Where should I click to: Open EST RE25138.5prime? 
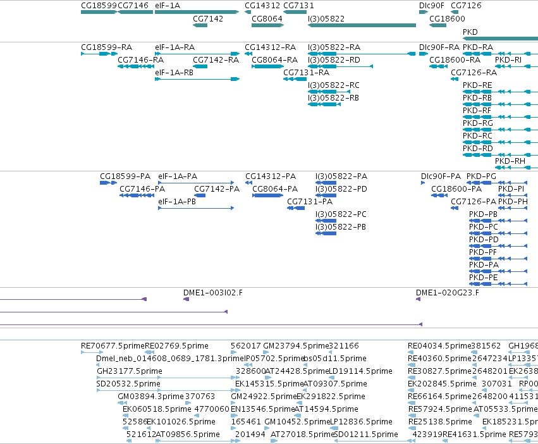440,422
